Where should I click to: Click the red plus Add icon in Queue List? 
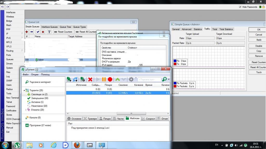click(27, 32)
